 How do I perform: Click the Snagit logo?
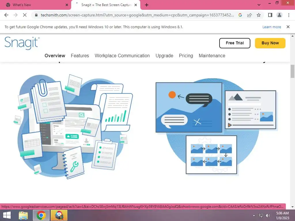click(x=22, y=43)
